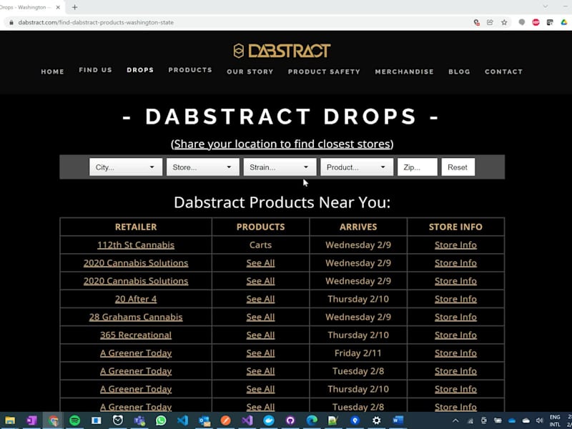Click the RETAILER column header
The width and height of the screenshot is (572, 429).
136,227
